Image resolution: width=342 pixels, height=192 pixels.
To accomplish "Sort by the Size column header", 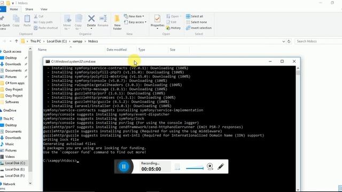I will (173, 50).
